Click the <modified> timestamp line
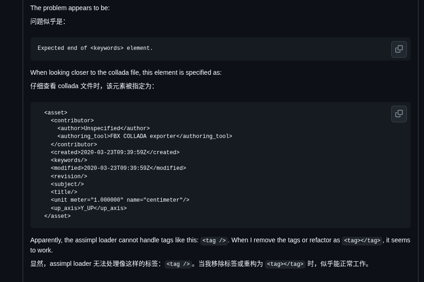The width and height of the screenshot is (424, 282). tap(118, 168)
